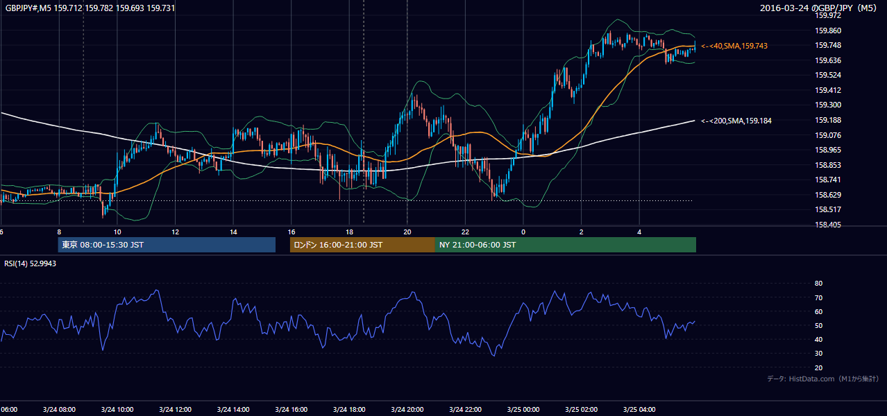
Task: Click the 3/25 04:00 time axis label
Action: pos(639,410)
